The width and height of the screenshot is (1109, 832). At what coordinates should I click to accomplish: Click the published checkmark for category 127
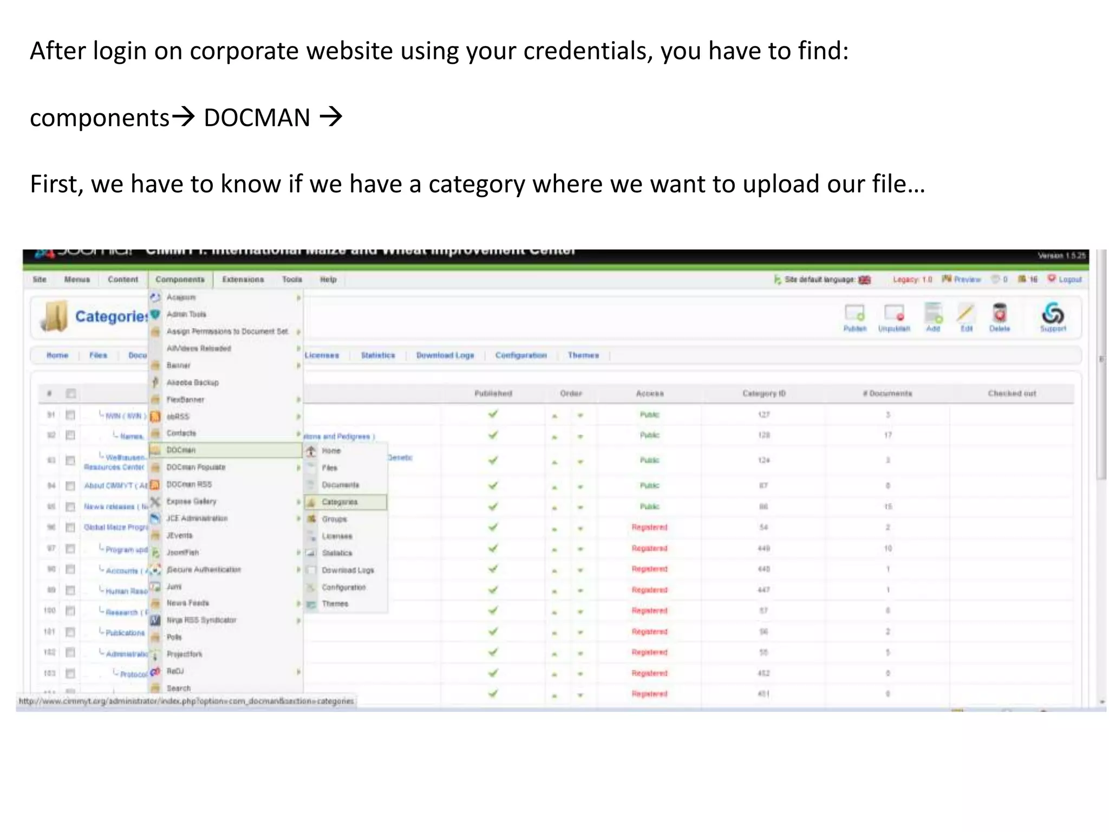click(493, 415)
